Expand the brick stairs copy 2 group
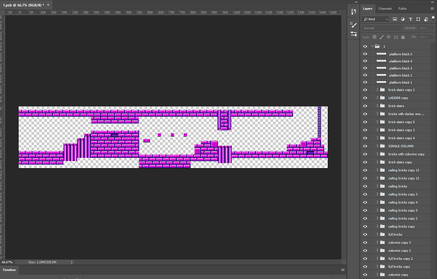 377,90
